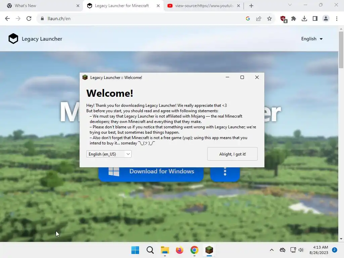Toggle the browser side panel icon
This screenshot has height=258, width=344.
[x=315, y=19]
